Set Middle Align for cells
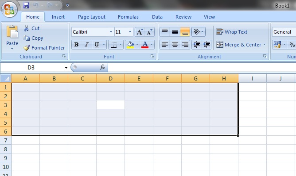The image size is (296, 176). [x=175, y=32]
